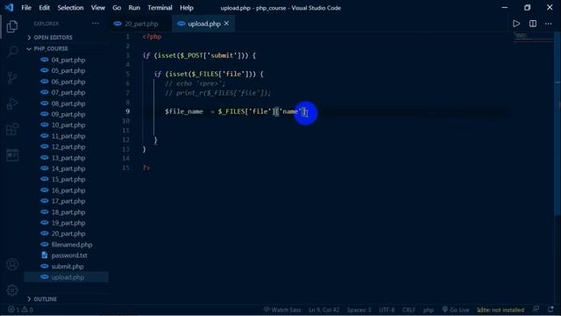Change encoding via UTF-8 status item

pos(387,310)
